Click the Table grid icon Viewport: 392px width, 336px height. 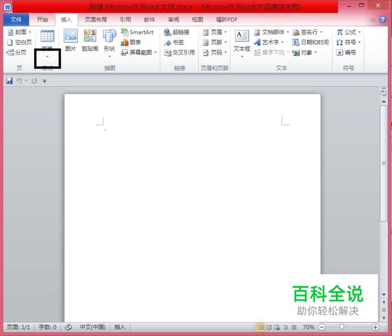[47, 36]
